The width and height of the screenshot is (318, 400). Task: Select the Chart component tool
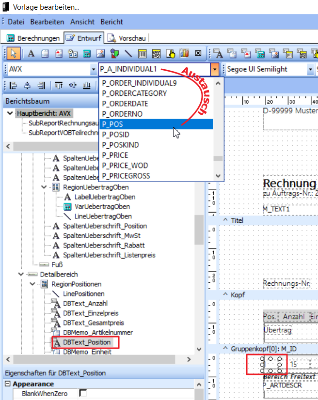(x=184, y=54)
